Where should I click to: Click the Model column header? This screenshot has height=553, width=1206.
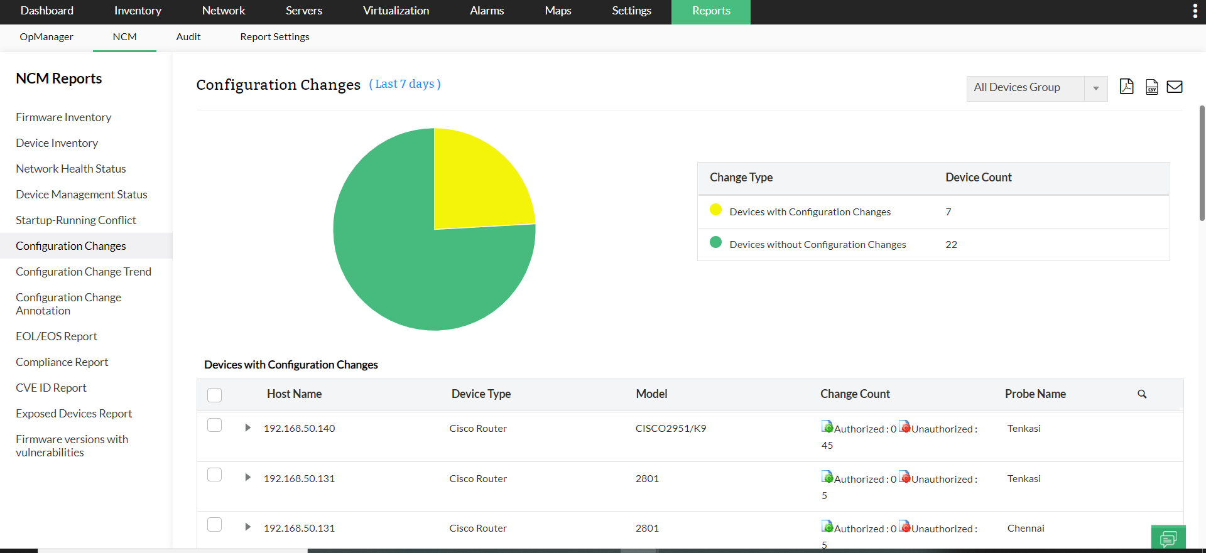651,394
